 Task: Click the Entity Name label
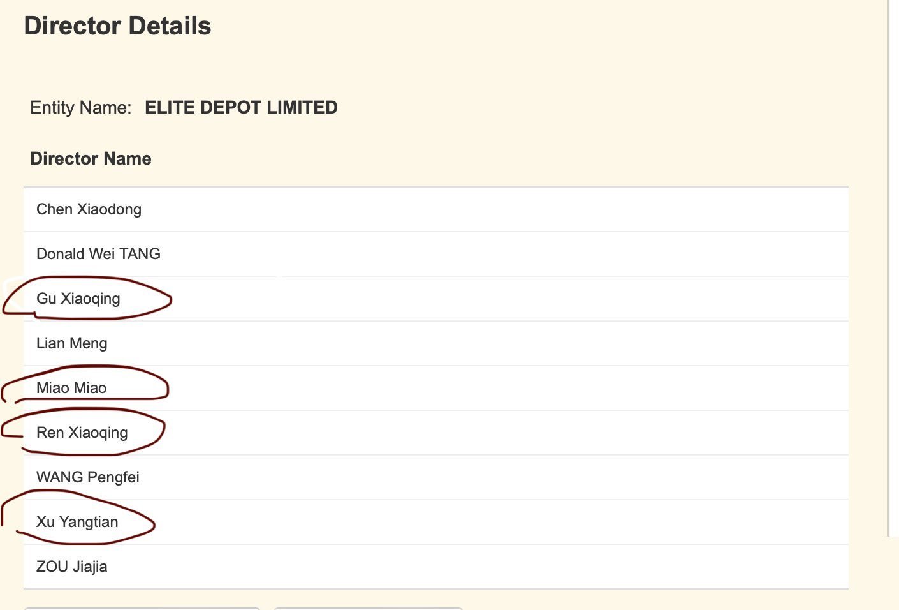click(80, 107)
